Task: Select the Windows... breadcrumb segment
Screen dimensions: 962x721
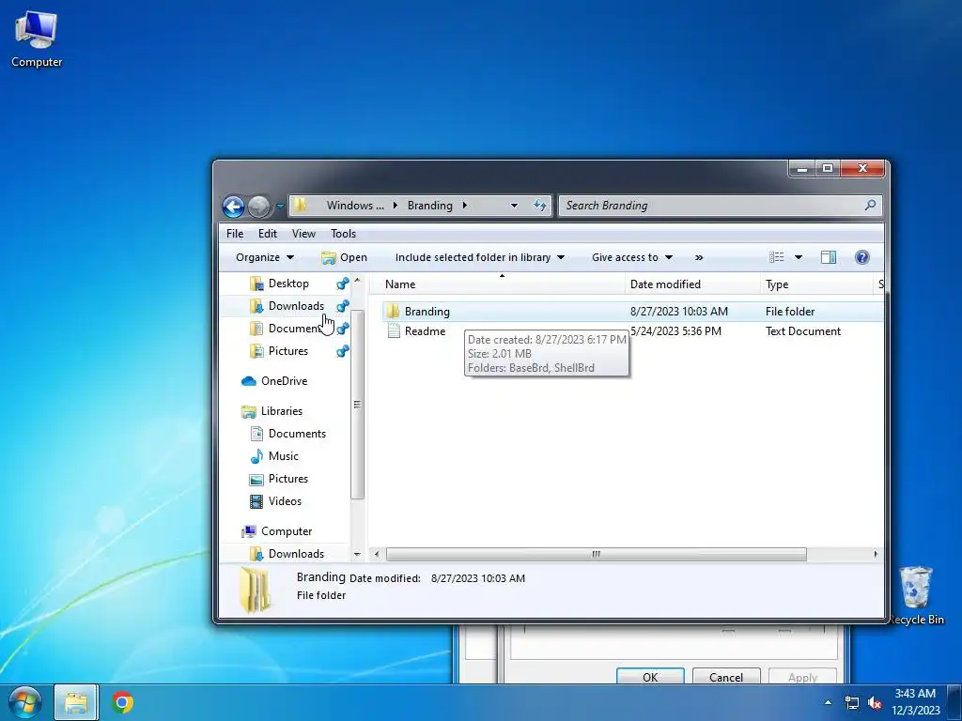Action: coord(354,206)
